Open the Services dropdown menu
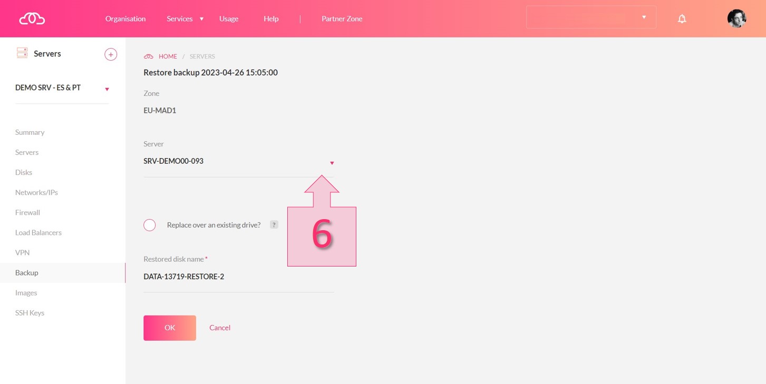The width and height of the screenshot is (766, 384). pyautogui.click(x=185, y=18)
